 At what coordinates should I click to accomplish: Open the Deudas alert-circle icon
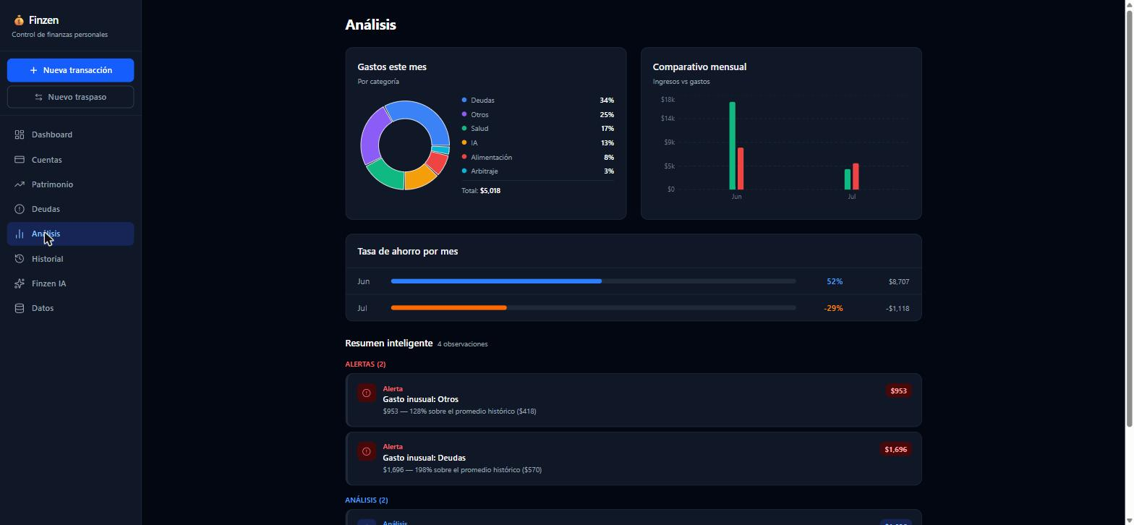tap(20, 209)
